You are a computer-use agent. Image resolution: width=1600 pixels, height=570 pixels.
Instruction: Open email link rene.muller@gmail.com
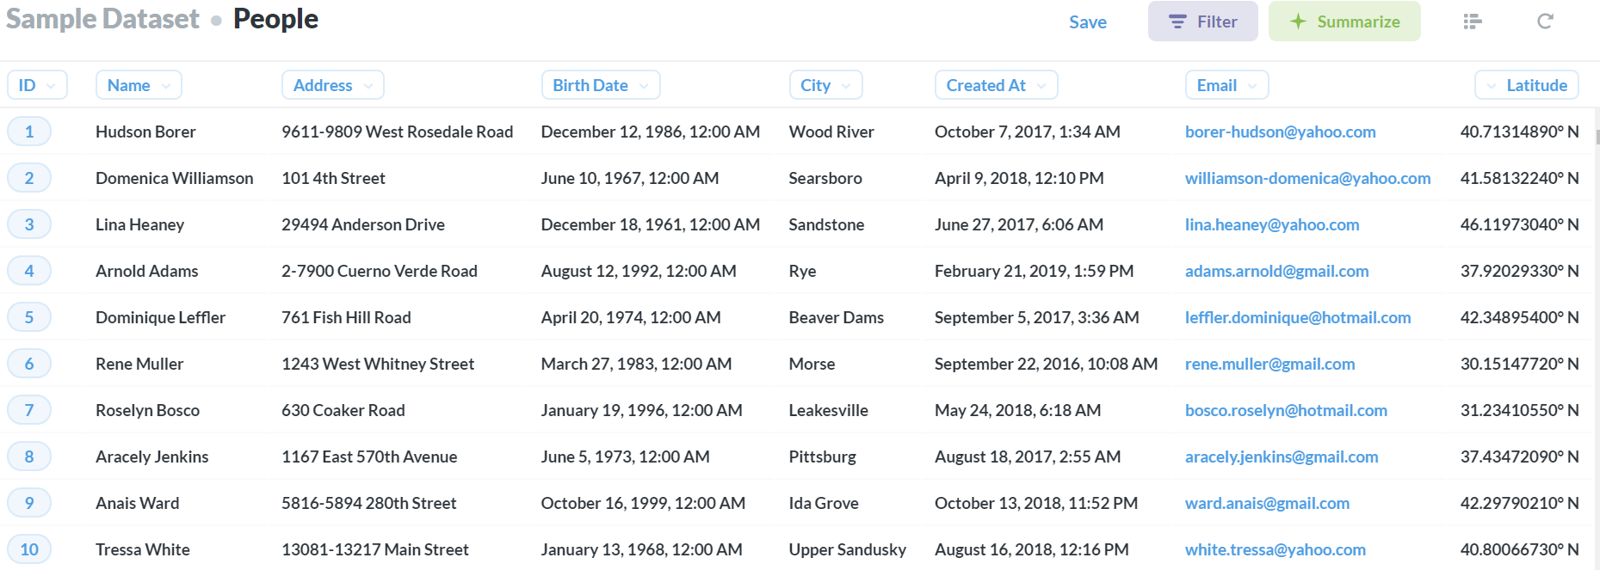pyautogui.click(x=1269, y=364)
